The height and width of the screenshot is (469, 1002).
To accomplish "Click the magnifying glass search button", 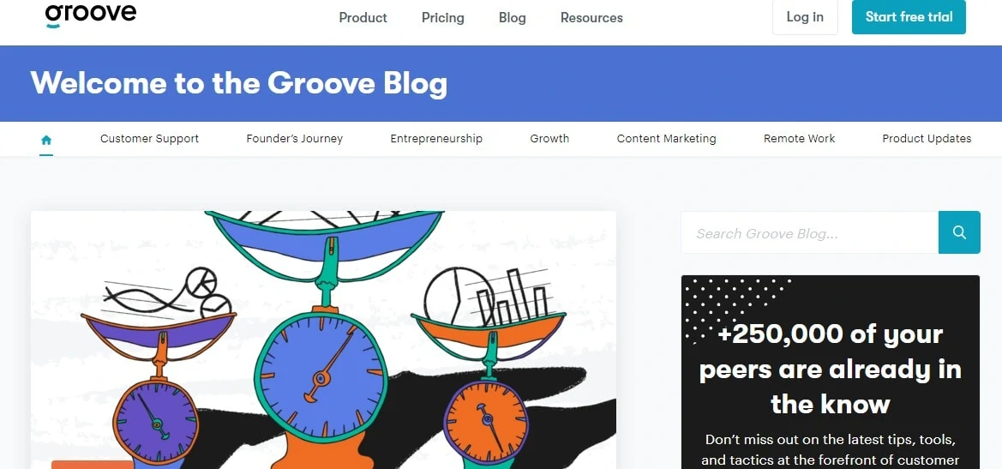I will coord(959,232).
